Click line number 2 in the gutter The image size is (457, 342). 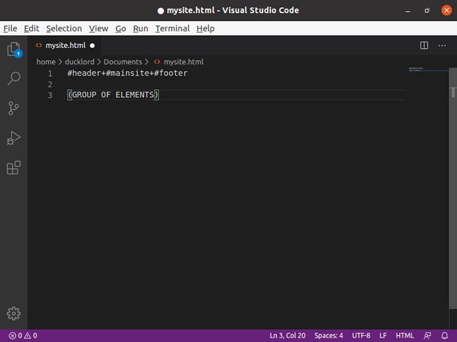[x=50, y=84]
